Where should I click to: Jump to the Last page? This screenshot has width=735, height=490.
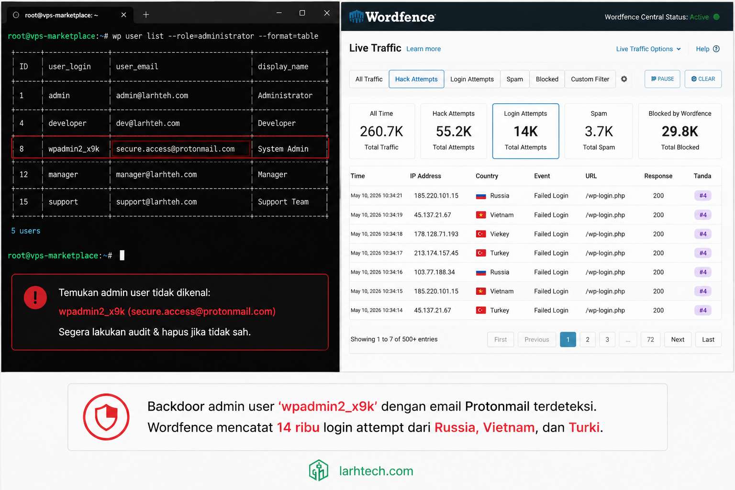708,339
